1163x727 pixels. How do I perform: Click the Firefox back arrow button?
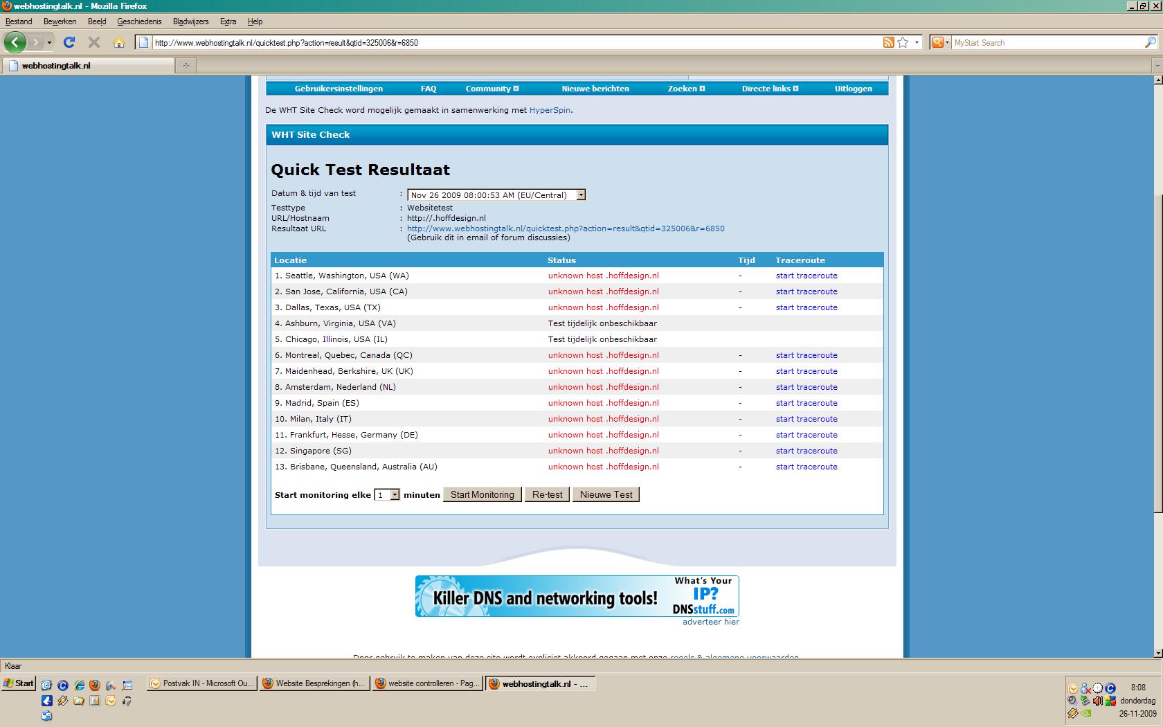[15, 42]
